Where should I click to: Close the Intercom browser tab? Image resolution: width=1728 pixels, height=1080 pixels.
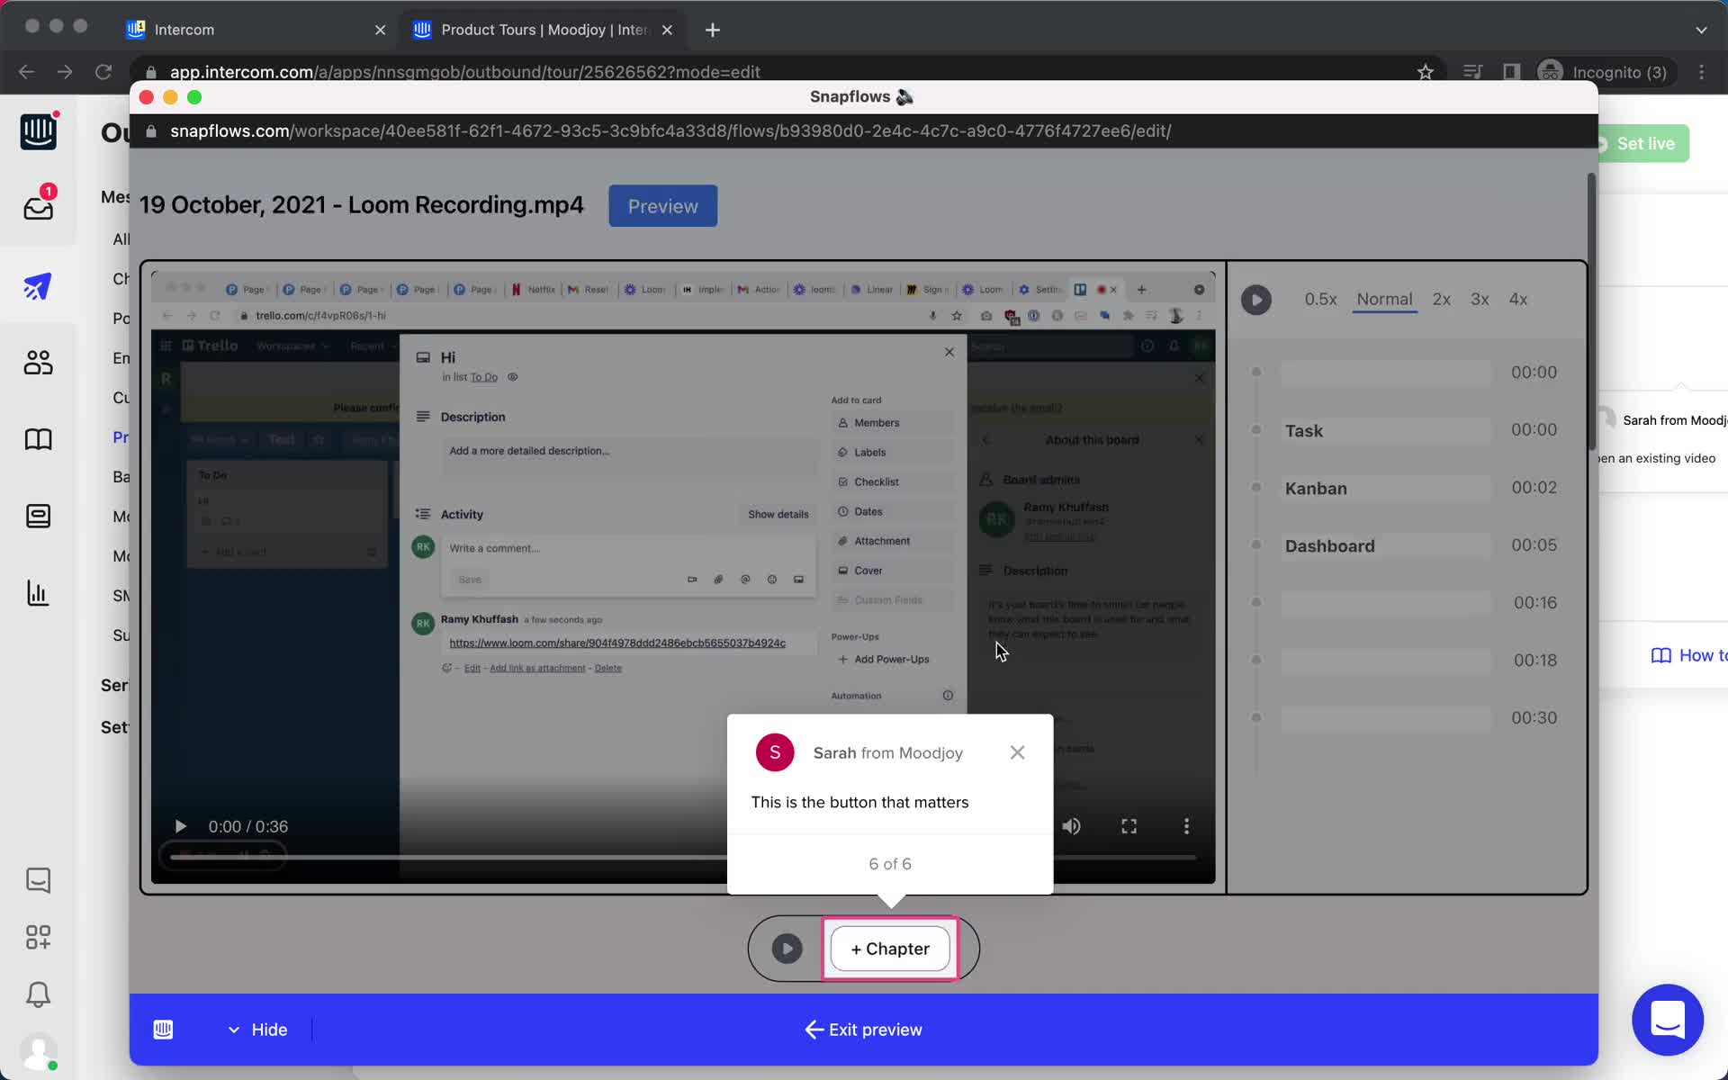[x=380, y=30]
